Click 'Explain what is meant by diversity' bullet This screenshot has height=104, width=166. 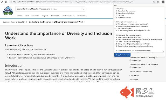32,55
